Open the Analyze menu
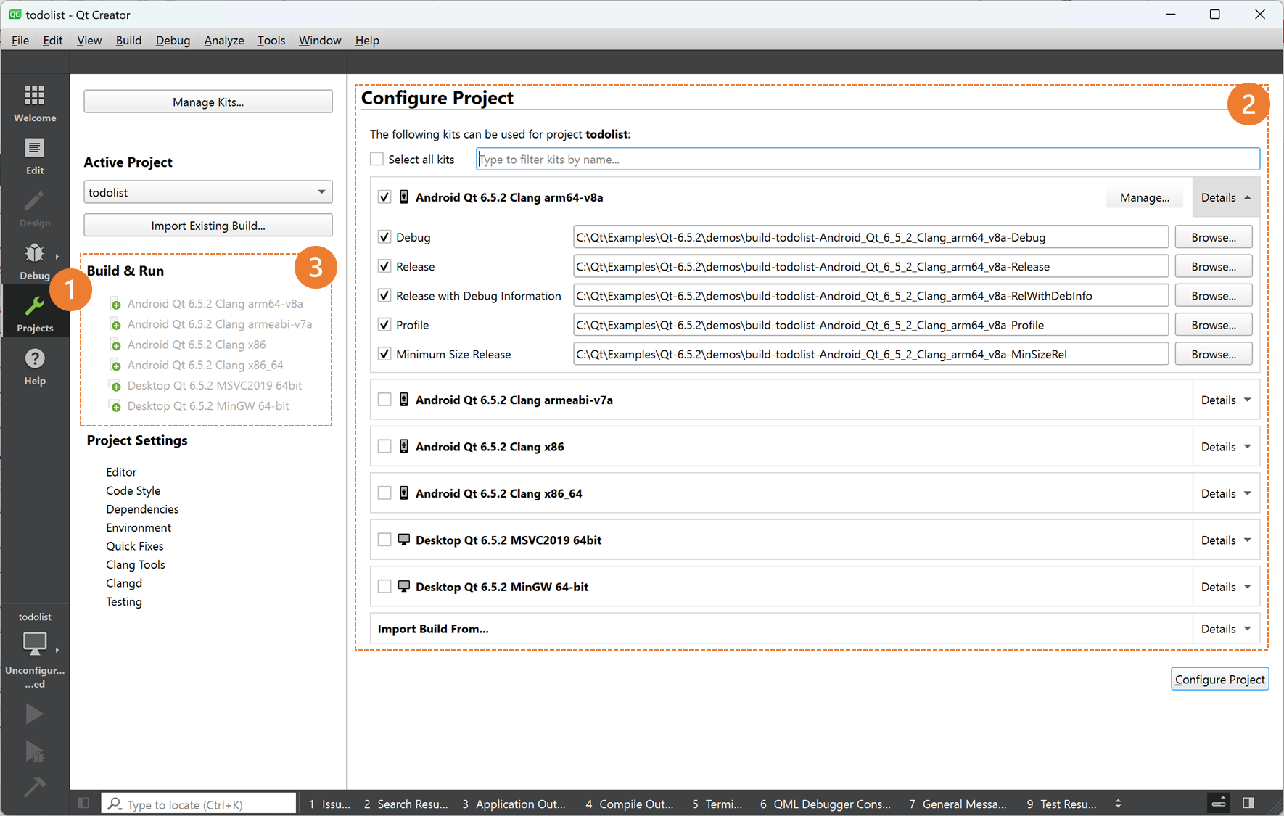This screenshot has height=816, width=1284. click(x=224, y=40)
